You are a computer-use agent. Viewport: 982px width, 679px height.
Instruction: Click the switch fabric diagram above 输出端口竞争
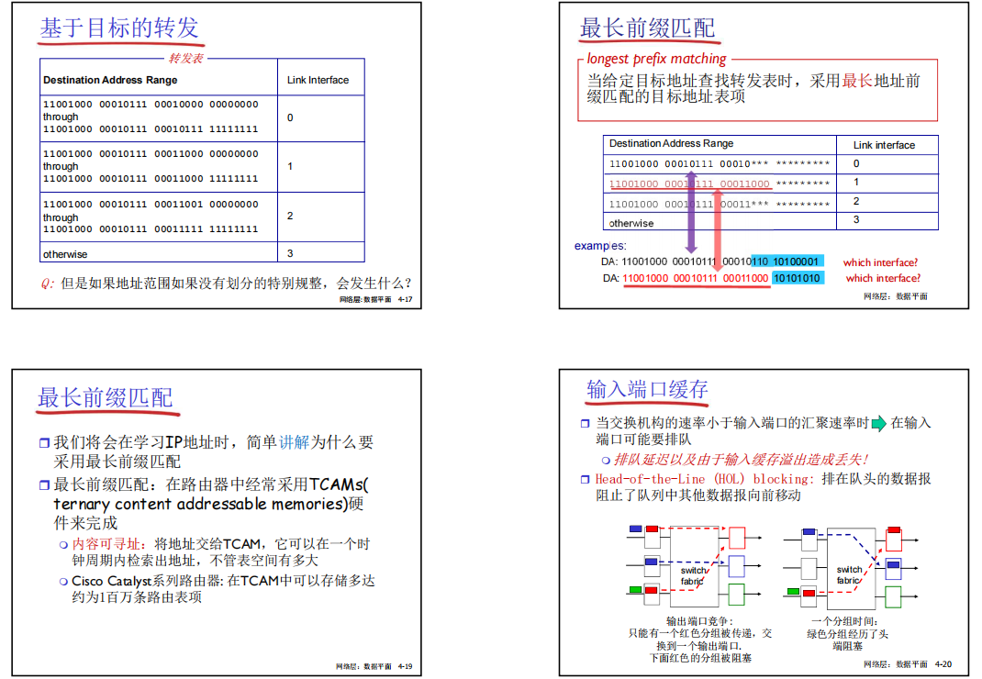(x=695, y=565)
